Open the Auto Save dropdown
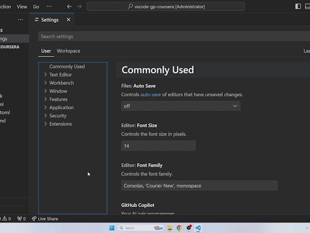The image size is (310, 233). (x=181, y=106)
